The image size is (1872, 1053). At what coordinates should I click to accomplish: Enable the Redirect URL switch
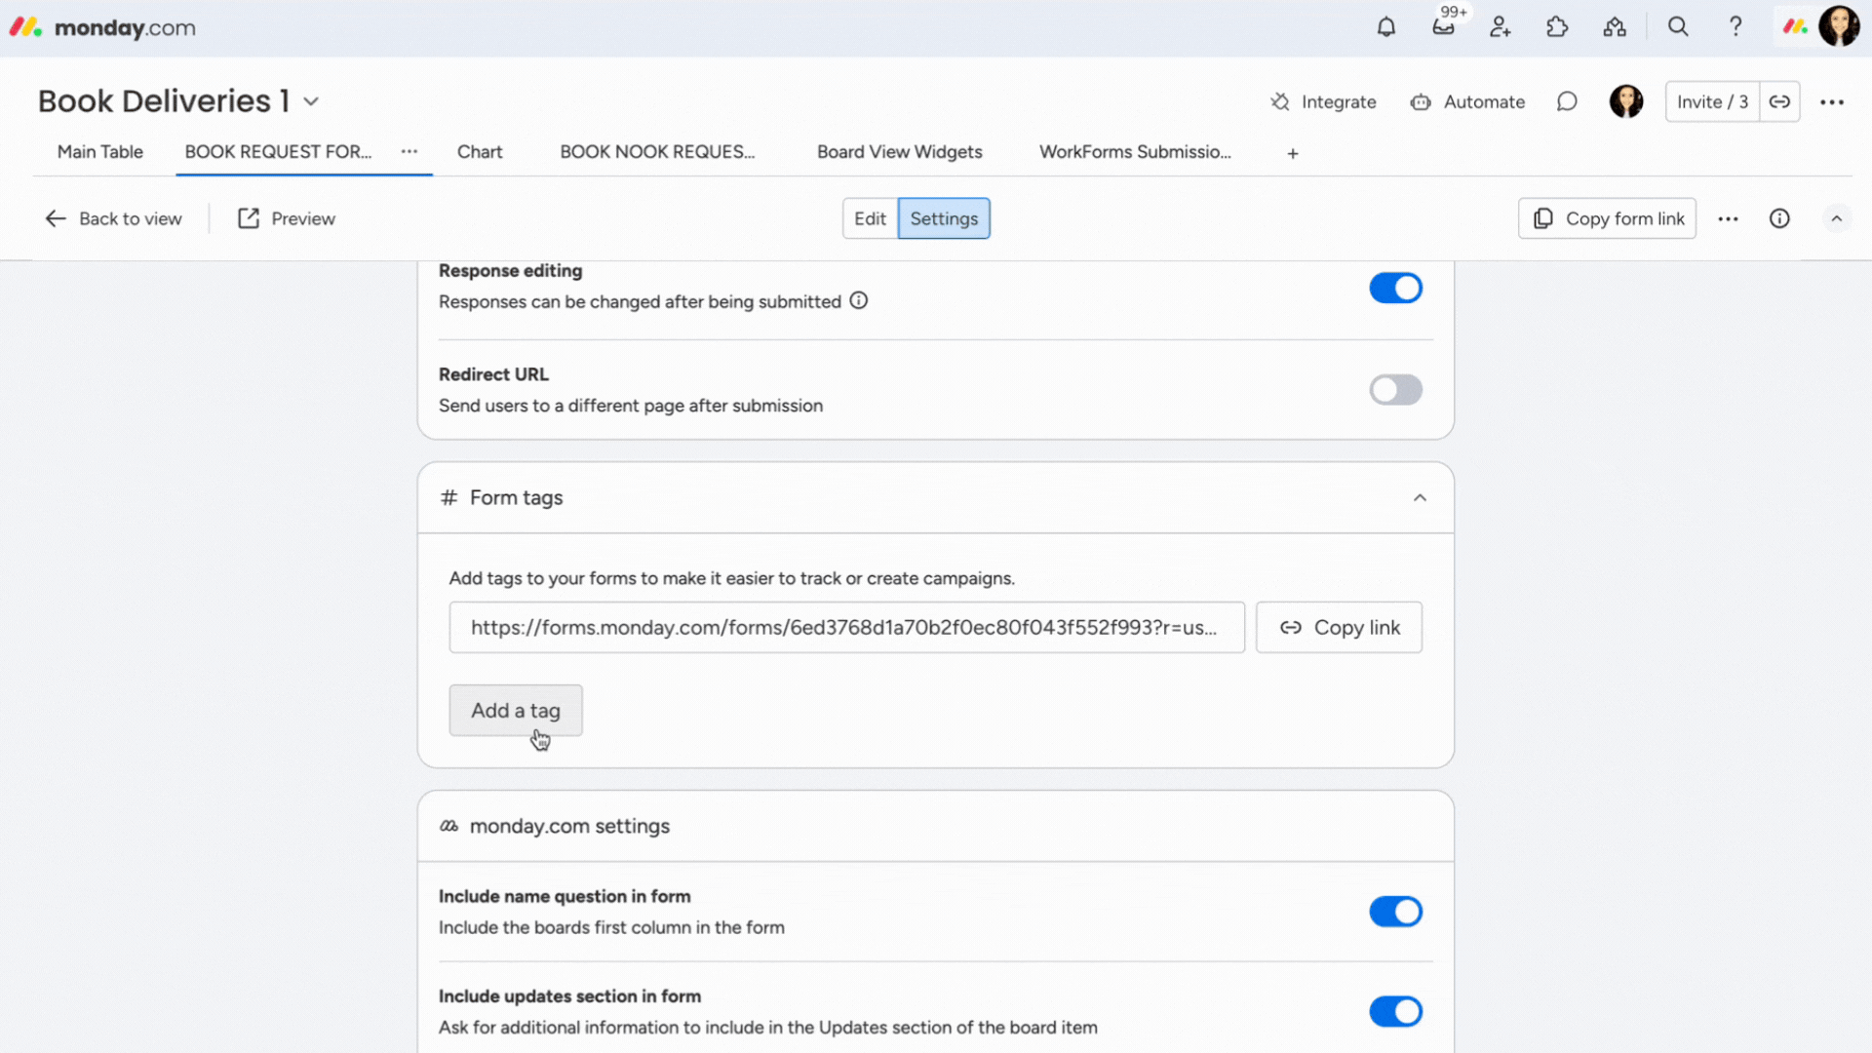point(1395,390)
